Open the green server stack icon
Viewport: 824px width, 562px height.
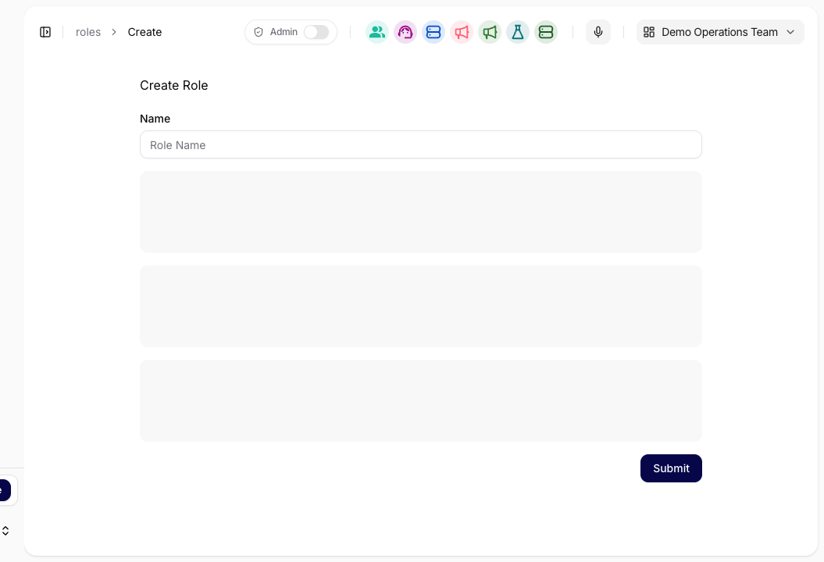[546, 32]
